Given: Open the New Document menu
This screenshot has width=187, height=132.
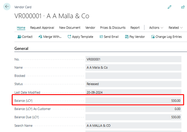Looking at the screenshot, I should click(70, 28).
